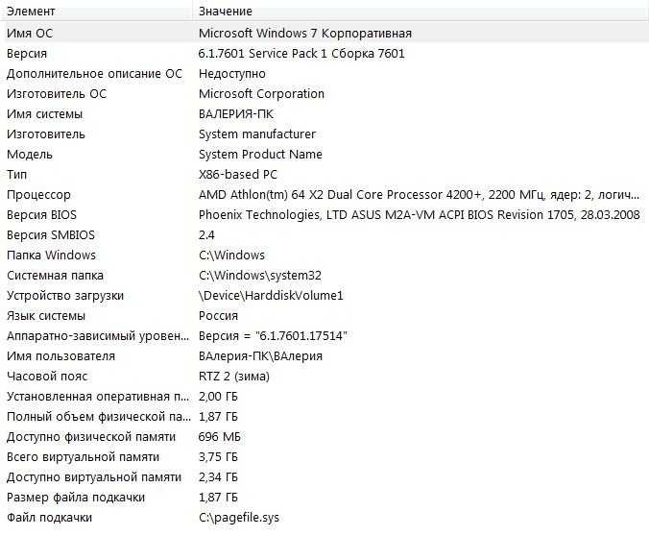Select the Изготовитель ОС row
Screen dimensions: 649x536
[324, 93]
